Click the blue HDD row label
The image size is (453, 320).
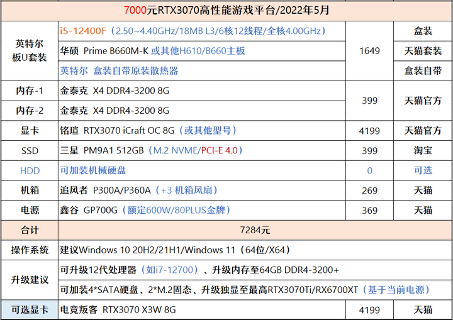pyautogui.click(x=30, y=170)
